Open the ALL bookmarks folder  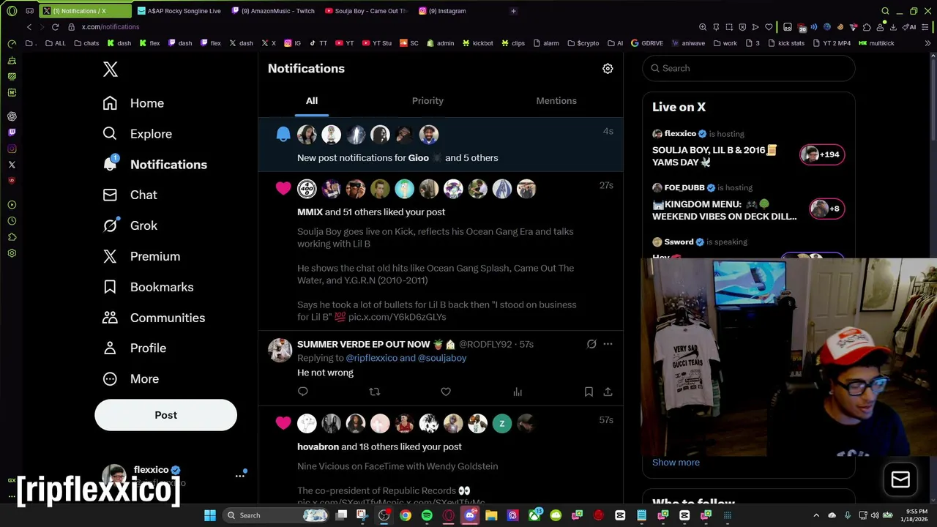(55, 43)
